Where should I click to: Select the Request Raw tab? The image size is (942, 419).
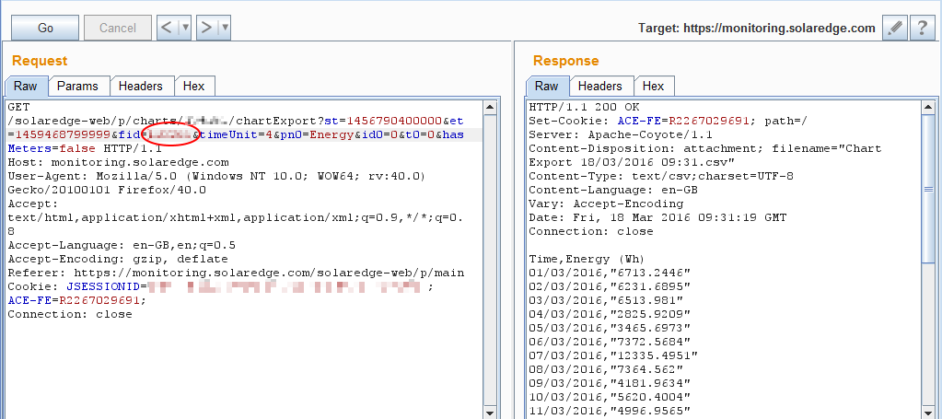pos(25,86)
